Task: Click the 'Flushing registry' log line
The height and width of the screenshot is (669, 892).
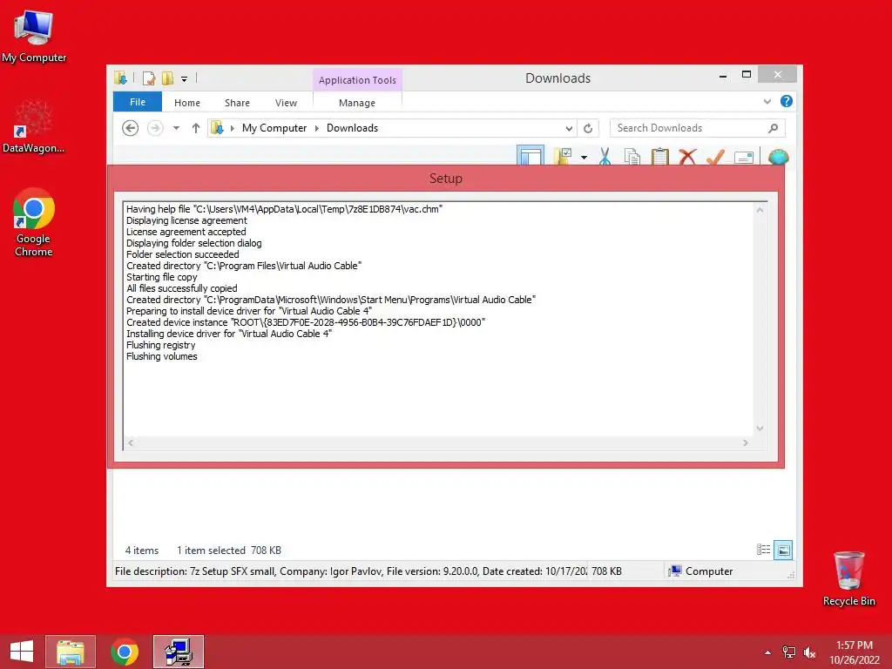Action: pyautogui.click(x=160, y=345)
